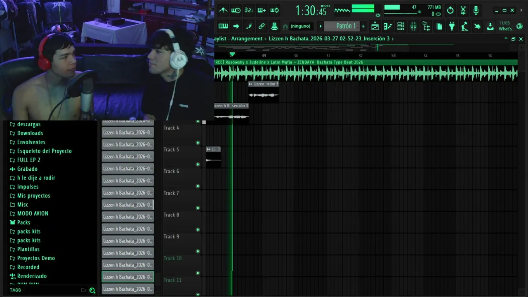Image resolution: width=528 pixels, height=297 pixels.
Task: Mute Track 7 with its green dot
Action: 198,208
